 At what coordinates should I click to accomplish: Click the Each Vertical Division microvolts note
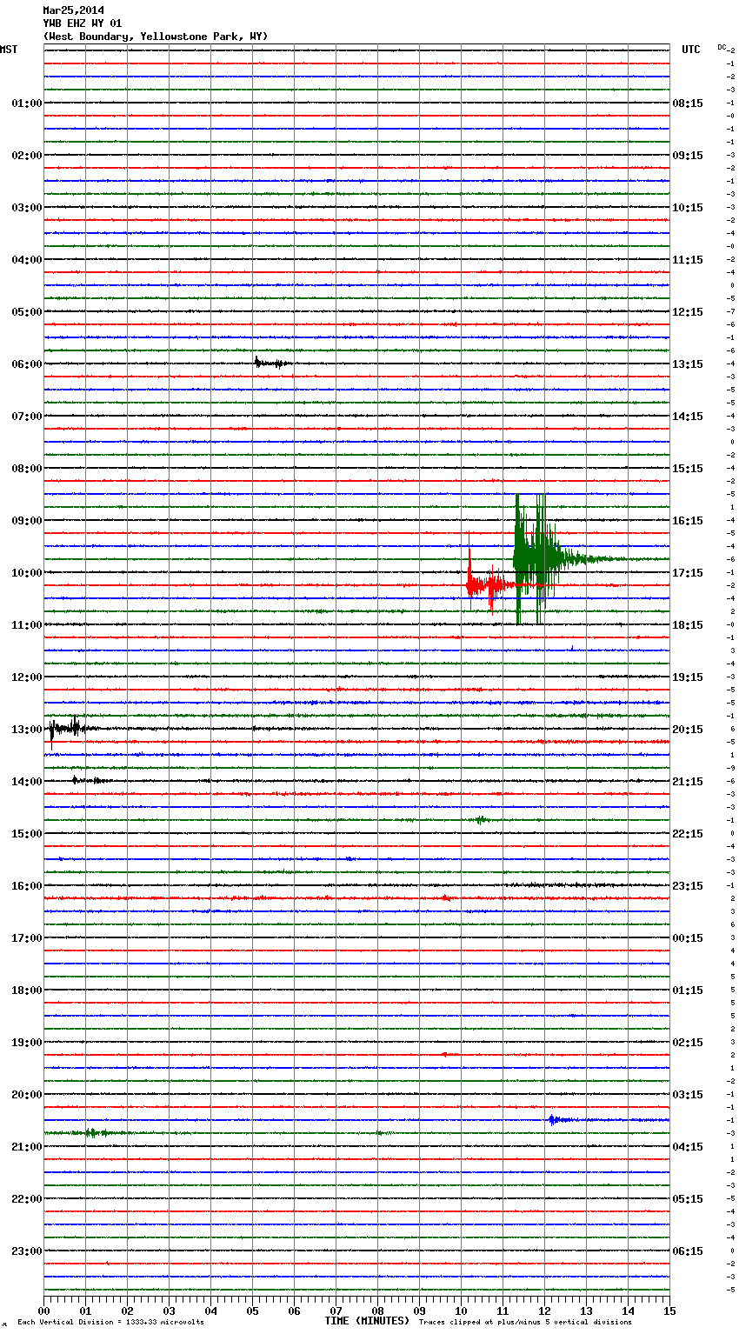click(x=110, y=1323)
